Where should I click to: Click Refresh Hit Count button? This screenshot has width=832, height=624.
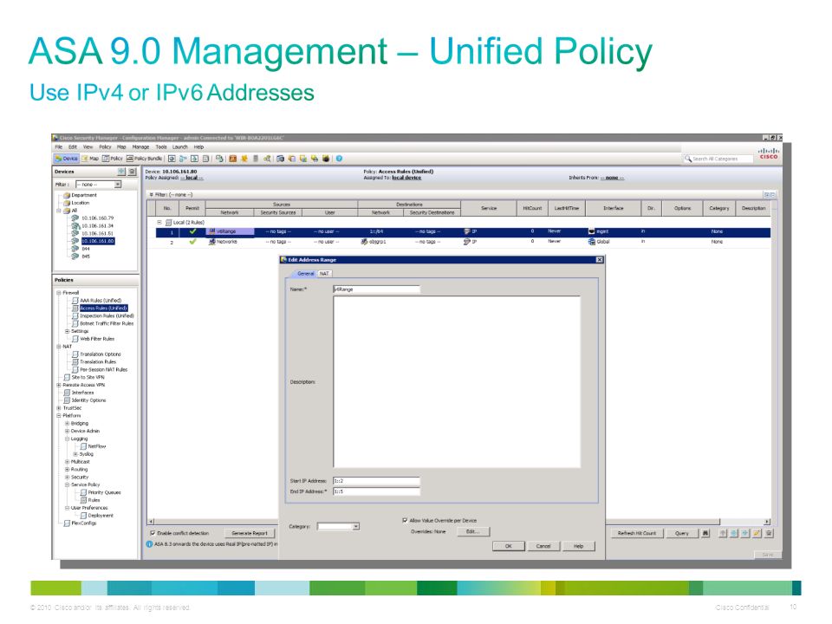click(637, 533)
